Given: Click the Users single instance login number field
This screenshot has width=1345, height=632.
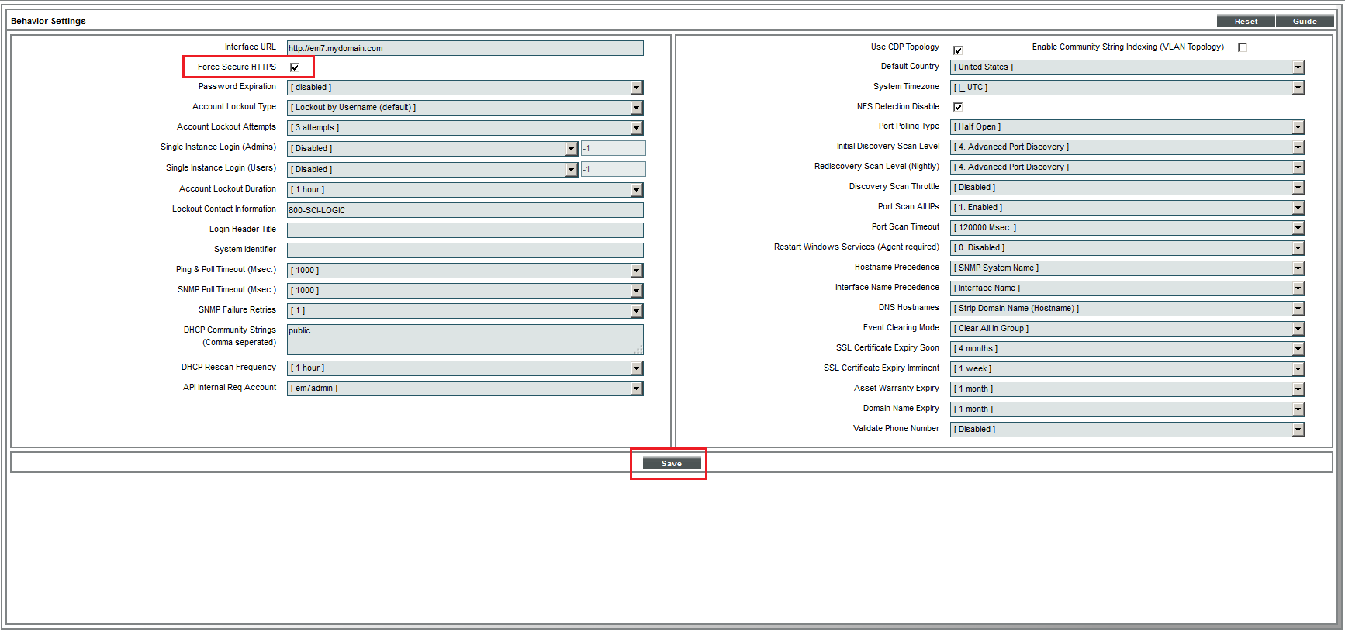Looking at the screenshot, I should point(614,169).
